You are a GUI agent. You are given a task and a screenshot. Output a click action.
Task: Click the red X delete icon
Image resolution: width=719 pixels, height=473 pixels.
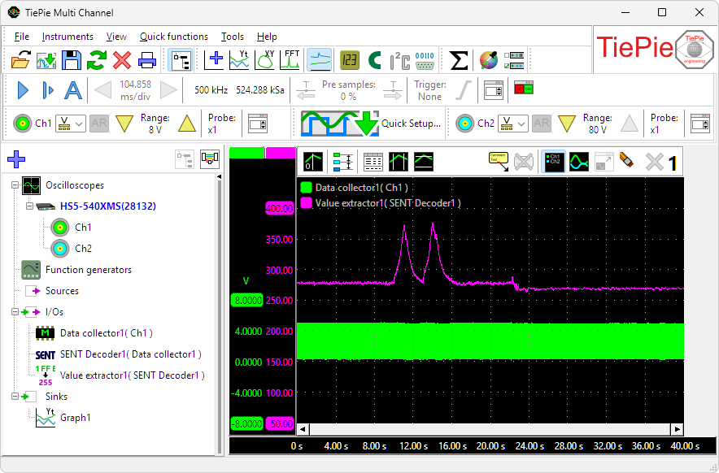click(122, 60)
